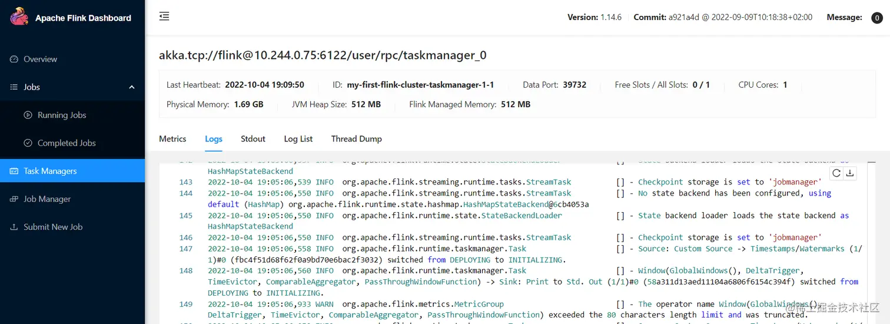
Task: Click JVM Heap Size 512 MB value
Action: (x=366, y=104)
